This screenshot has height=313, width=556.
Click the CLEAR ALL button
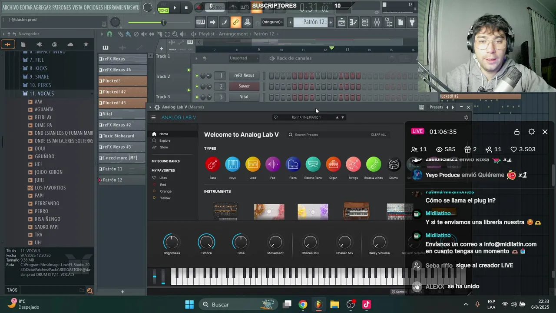coord(378,135)
